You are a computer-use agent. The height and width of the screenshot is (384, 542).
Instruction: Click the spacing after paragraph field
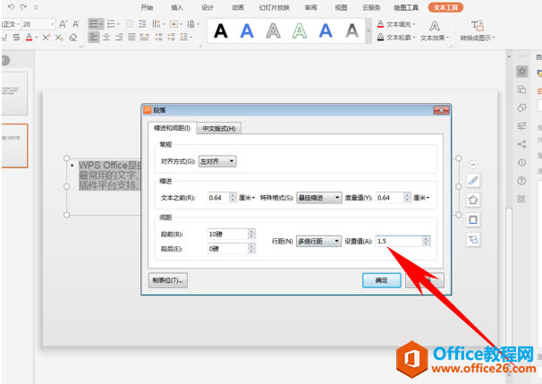[x=227, y=249]
